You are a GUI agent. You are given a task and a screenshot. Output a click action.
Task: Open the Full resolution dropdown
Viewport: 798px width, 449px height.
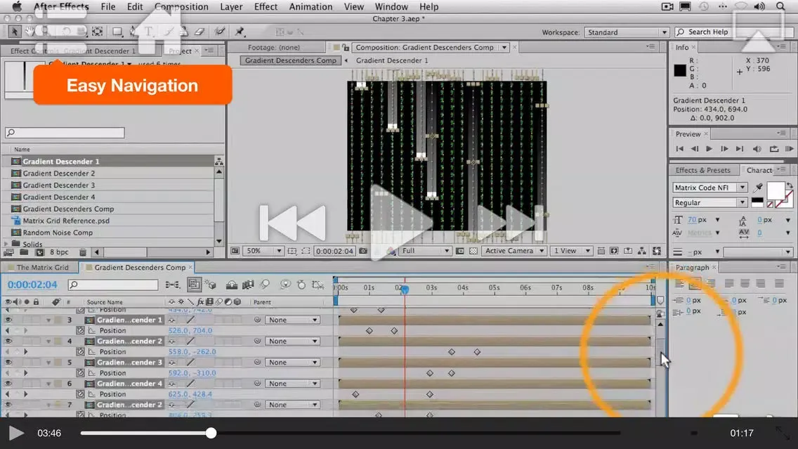click(426, 251)
